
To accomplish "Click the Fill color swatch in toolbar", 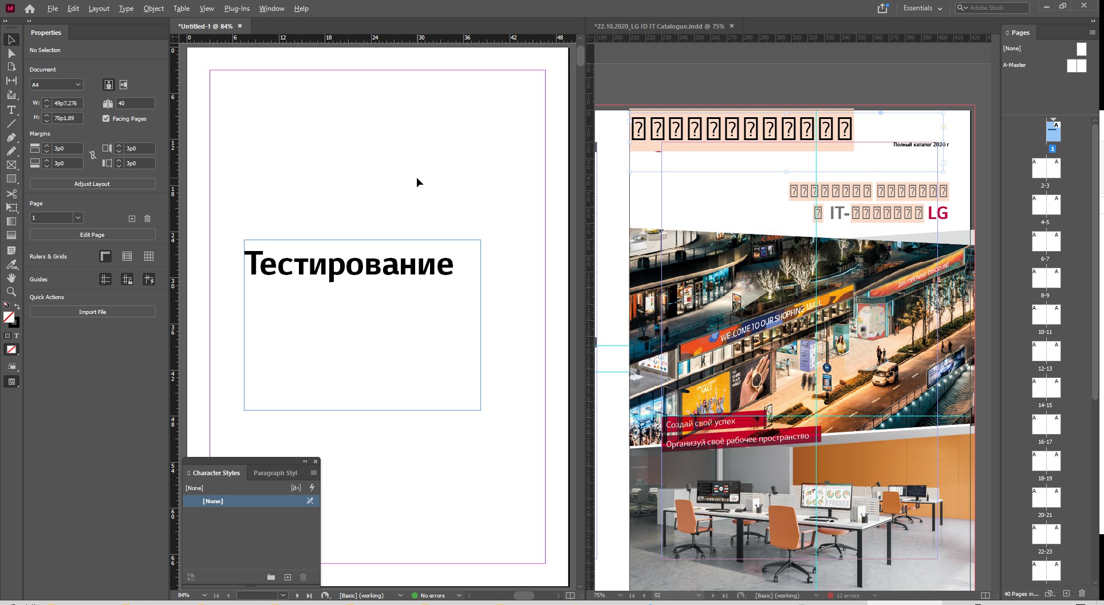I will (x=9, y=317).
